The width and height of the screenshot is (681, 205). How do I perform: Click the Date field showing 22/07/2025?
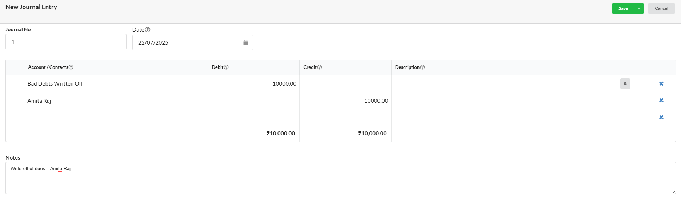point(185,43)
